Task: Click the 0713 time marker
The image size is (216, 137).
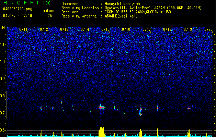Action: point(64,29)
